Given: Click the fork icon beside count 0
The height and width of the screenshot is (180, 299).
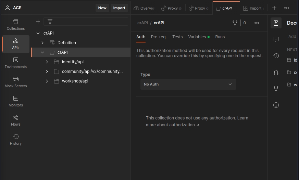Looking at the screenshot, I should tap(235, 23).
